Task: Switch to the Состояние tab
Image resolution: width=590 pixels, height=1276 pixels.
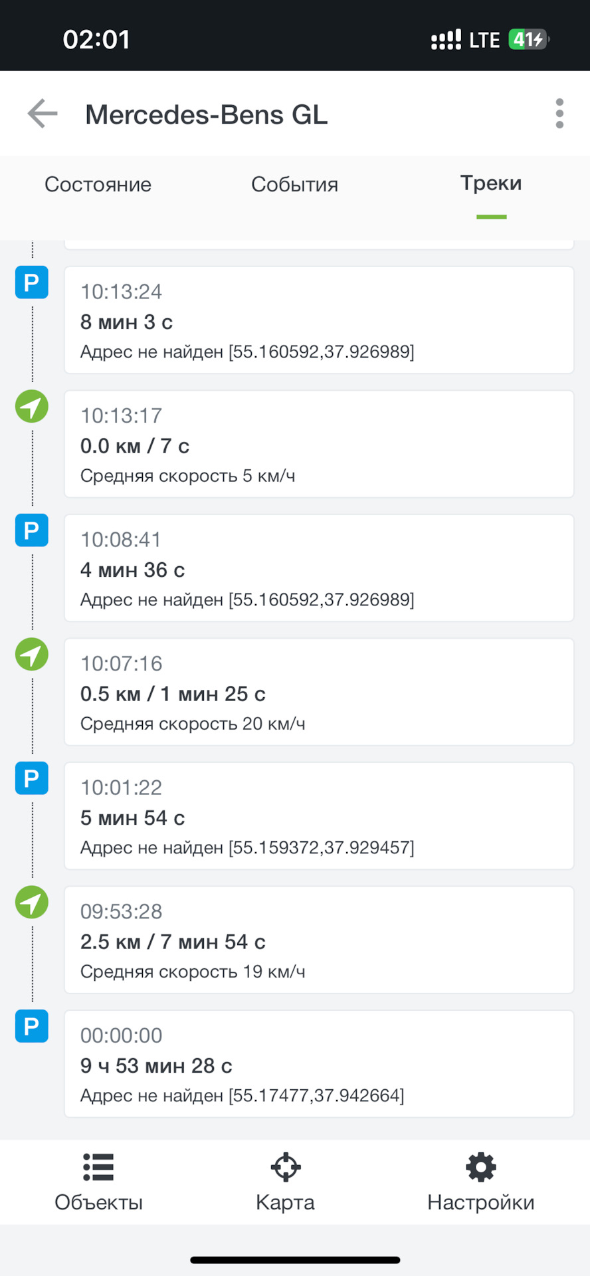Action: pyautogui.click(x=98, y=184)
